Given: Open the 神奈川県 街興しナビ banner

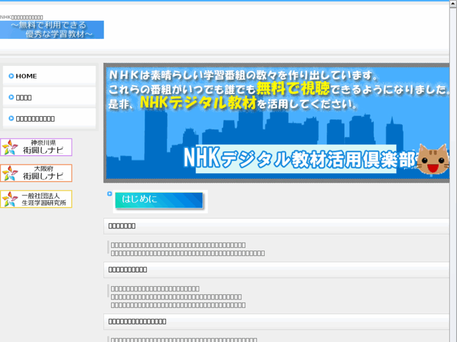Looking at the screenshot, I should pos(36,147).
